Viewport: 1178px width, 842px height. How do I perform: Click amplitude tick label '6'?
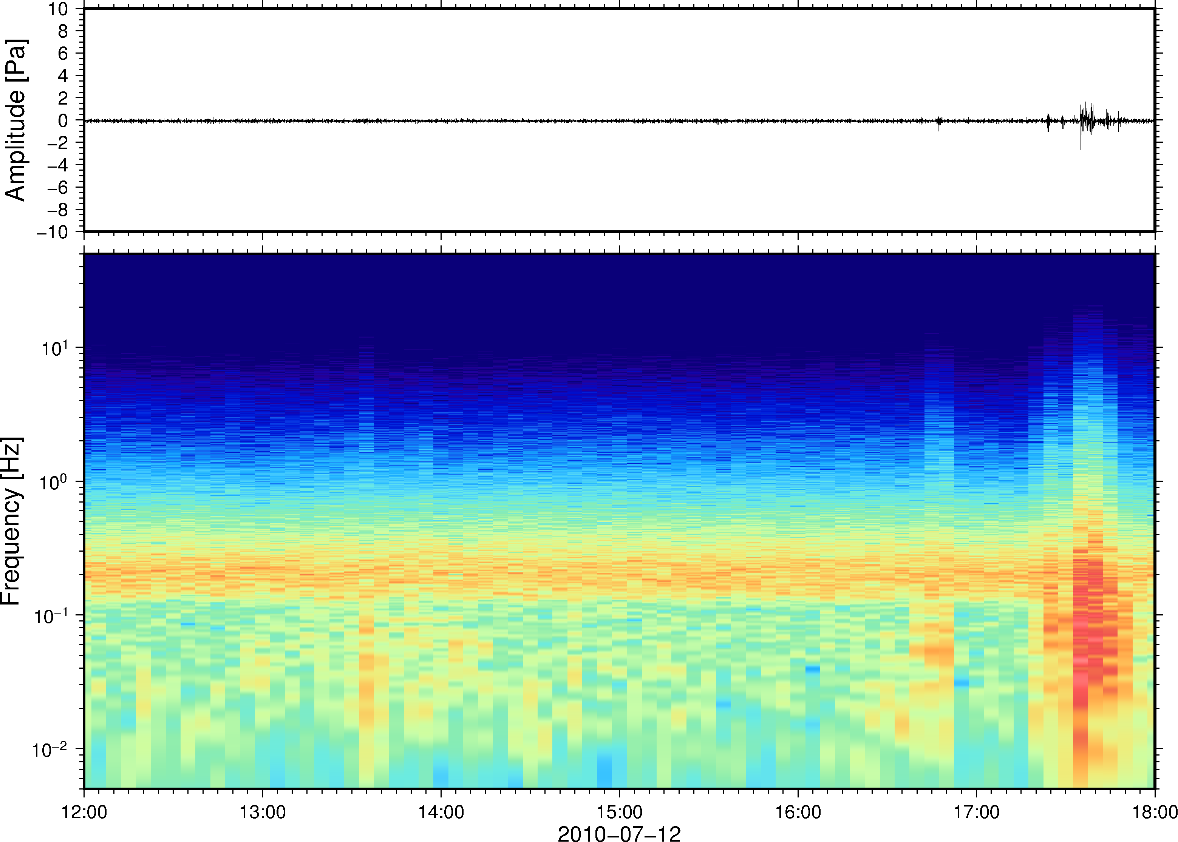[63, 53]
